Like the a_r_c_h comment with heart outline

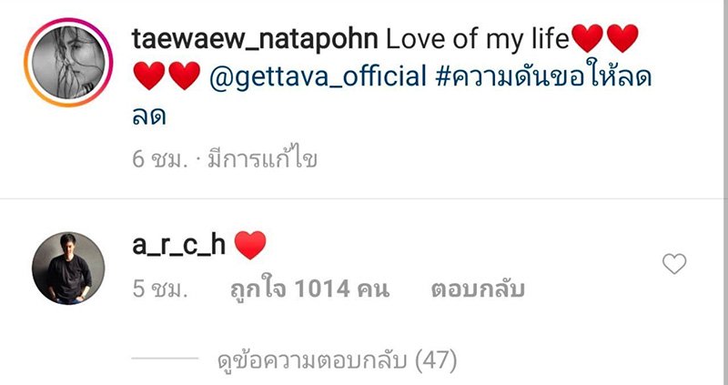pos(673,264)
